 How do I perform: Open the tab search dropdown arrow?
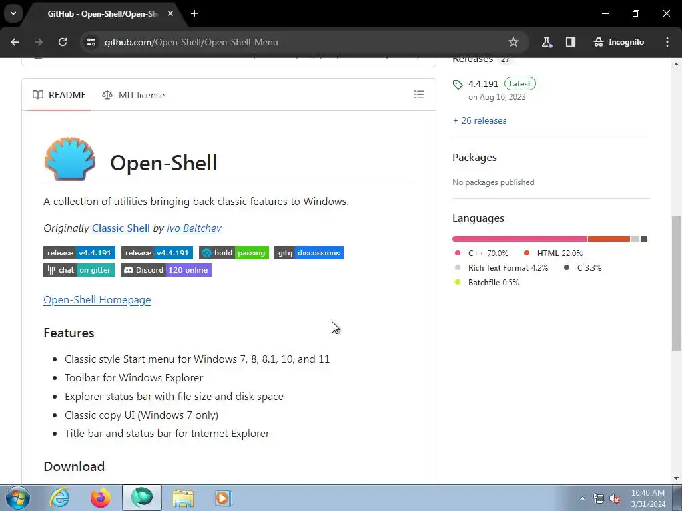point(13,13)
